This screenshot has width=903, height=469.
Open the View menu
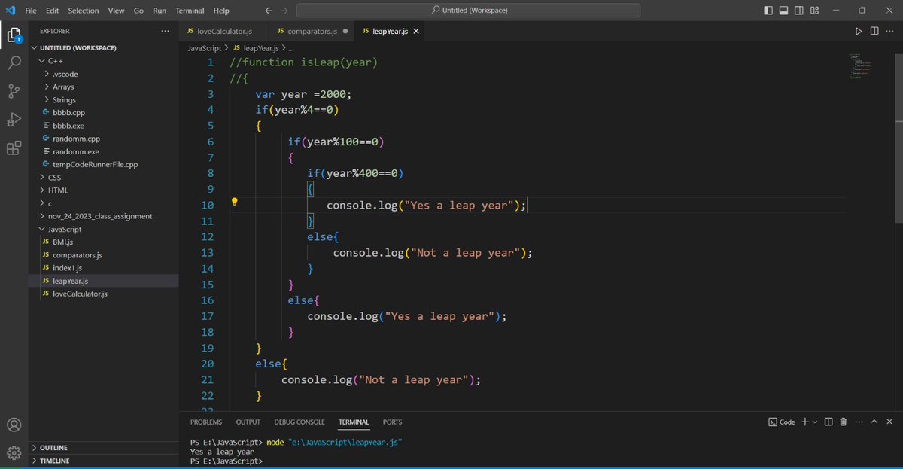[x=116, y=11]
